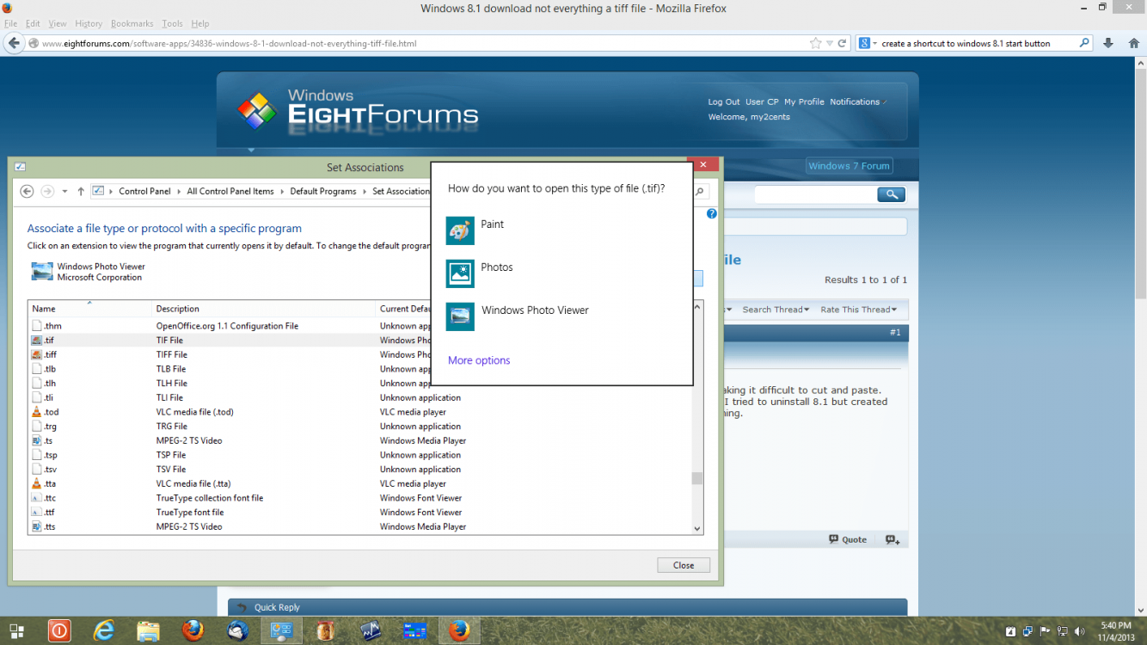Go to Firefox home page icon
Viewport: 1147px width, 645px height.
pyautogui.click(x=1132, y=43)
